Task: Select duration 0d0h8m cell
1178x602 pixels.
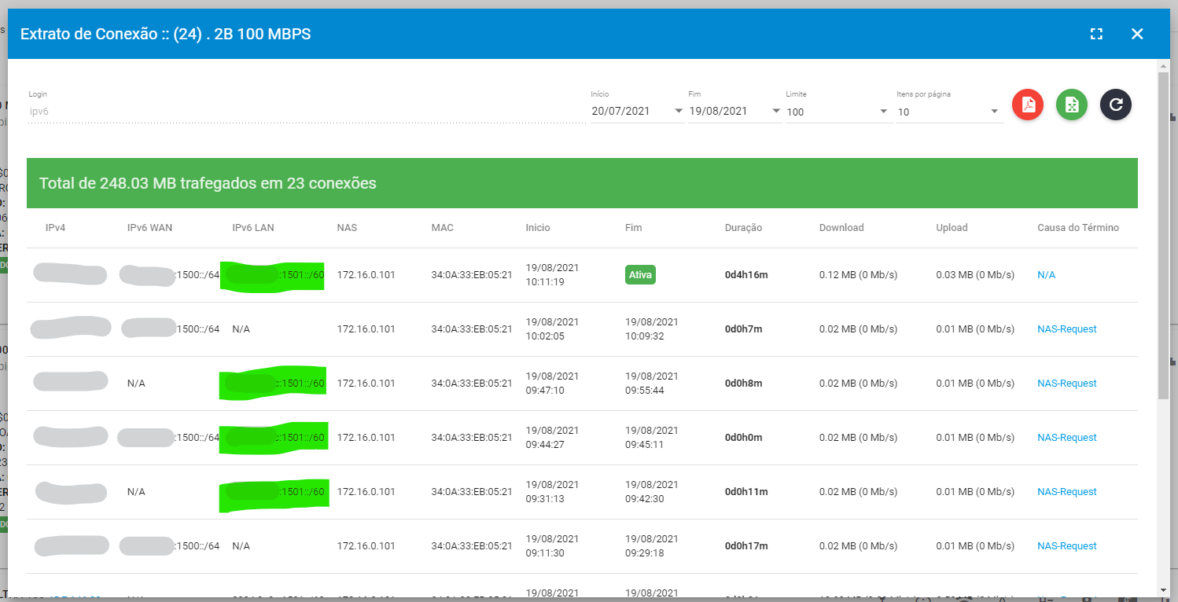Action: [743, 384]
